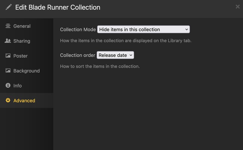
Task: Select the Background tab
Action: (x=27, y=71)
